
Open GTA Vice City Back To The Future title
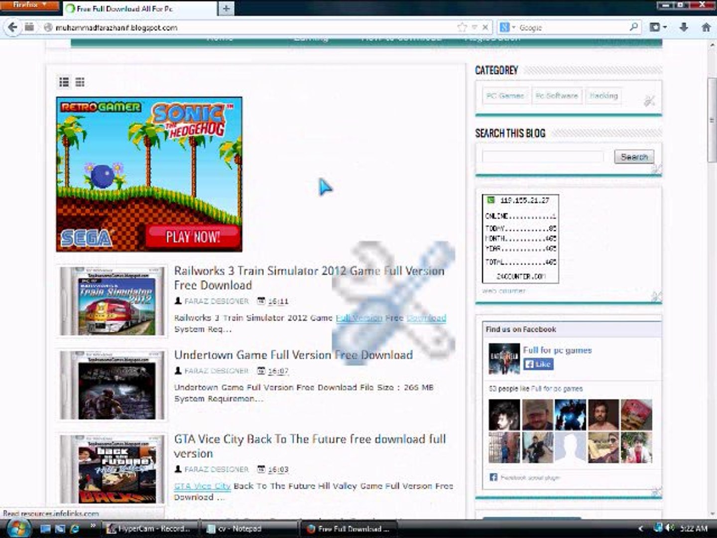click(x=310, y=446)
